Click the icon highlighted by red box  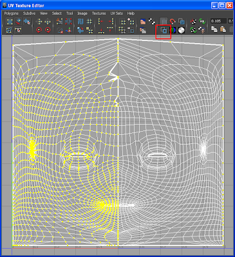click(164, 31)
